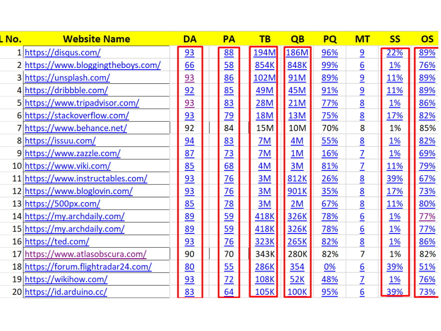Click TB value 102M for unsplash

tap(265, 78)
